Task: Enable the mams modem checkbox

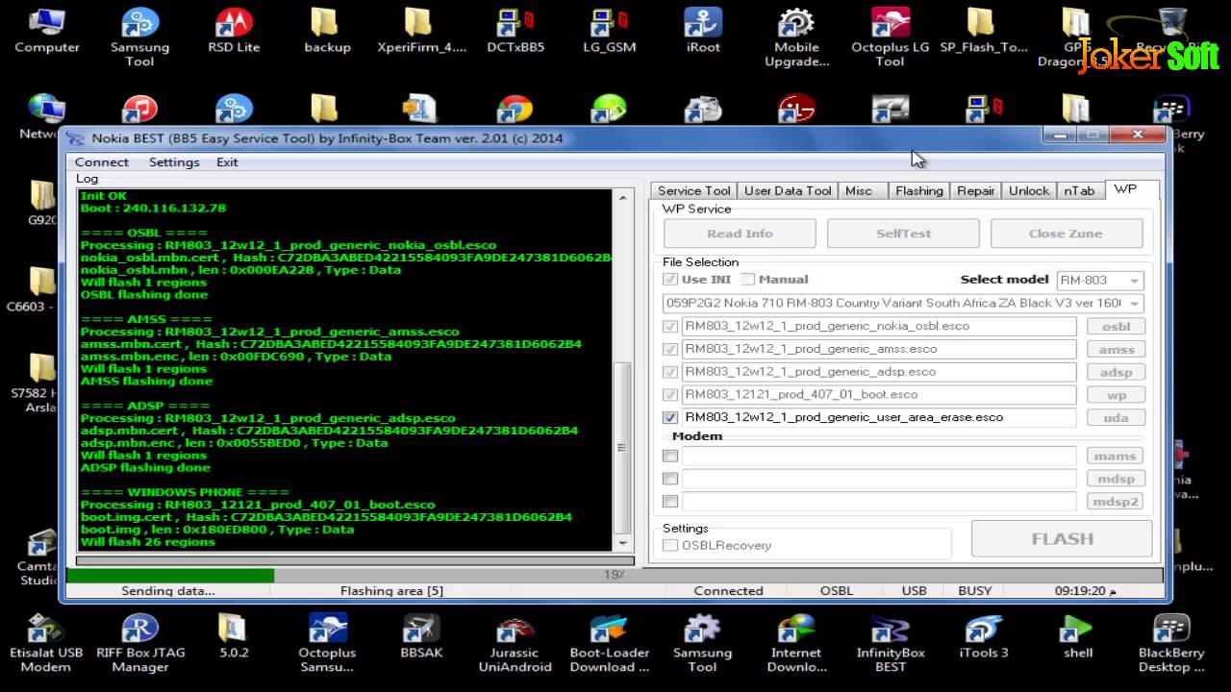Action: 670,457
